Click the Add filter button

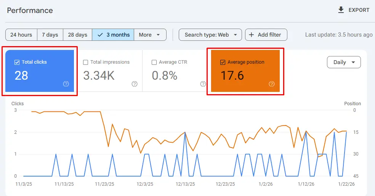[266, 35]
